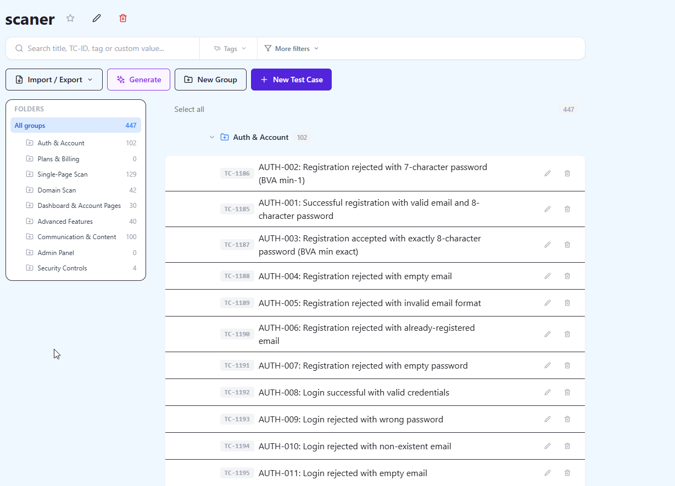Viewport: 675px width, 486px height.
Task: Edit test case TC-1187
Action: point(548,245)
